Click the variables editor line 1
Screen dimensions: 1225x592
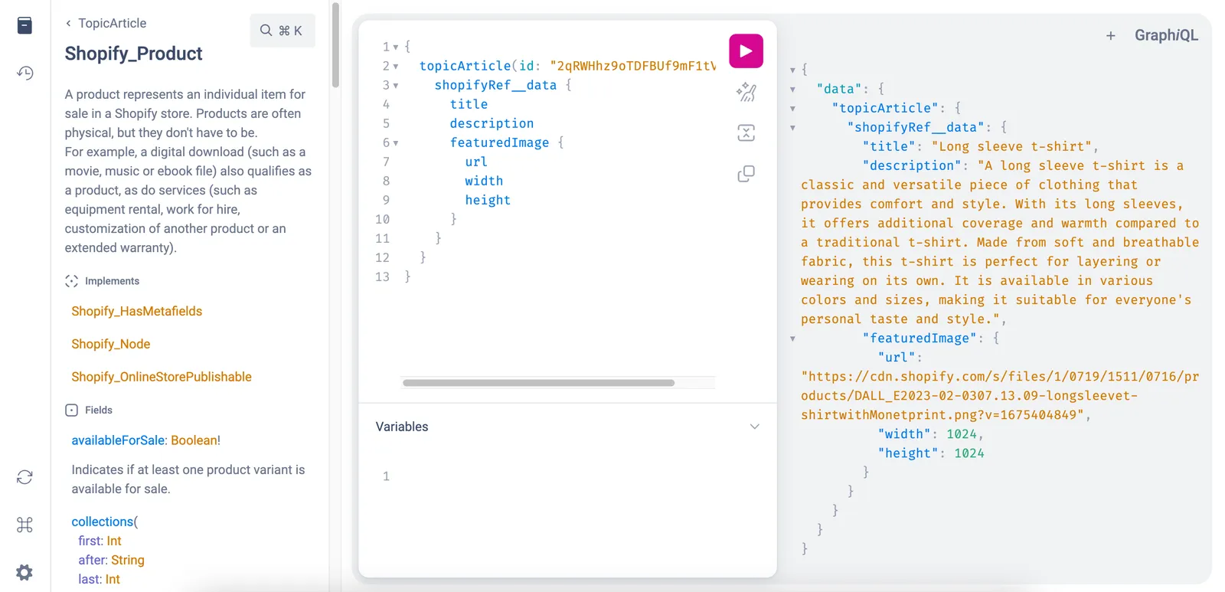point(567,476)
